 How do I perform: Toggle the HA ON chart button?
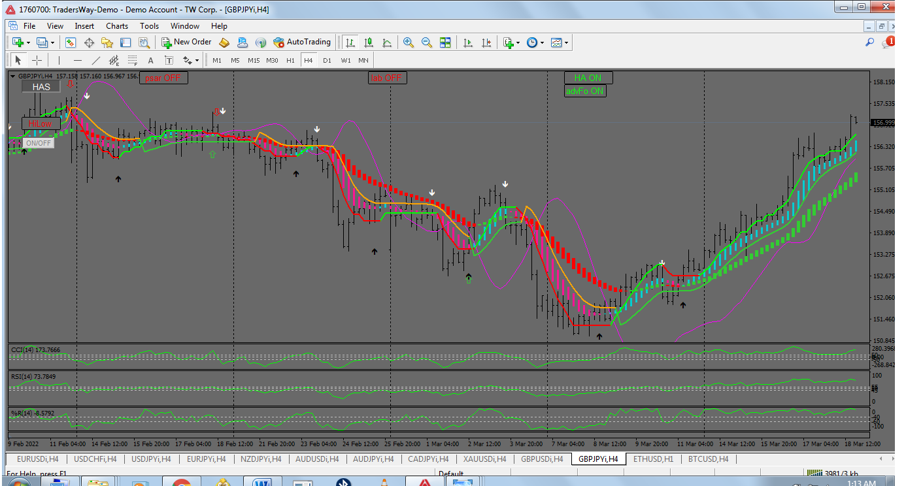(x=588, y=78)
